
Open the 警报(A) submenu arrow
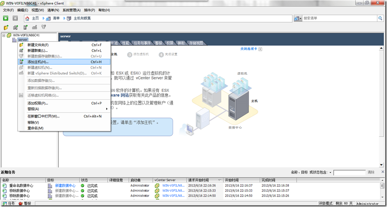[x=107, y=109]
